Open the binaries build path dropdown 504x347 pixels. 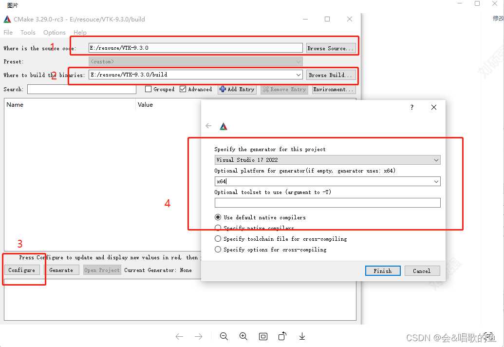coord(298,76)
